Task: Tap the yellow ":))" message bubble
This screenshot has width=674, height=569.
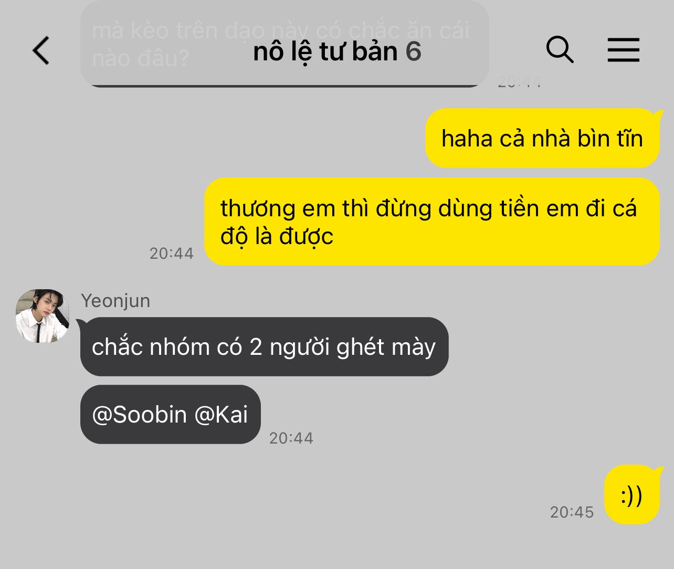Action: pos(631,495)
